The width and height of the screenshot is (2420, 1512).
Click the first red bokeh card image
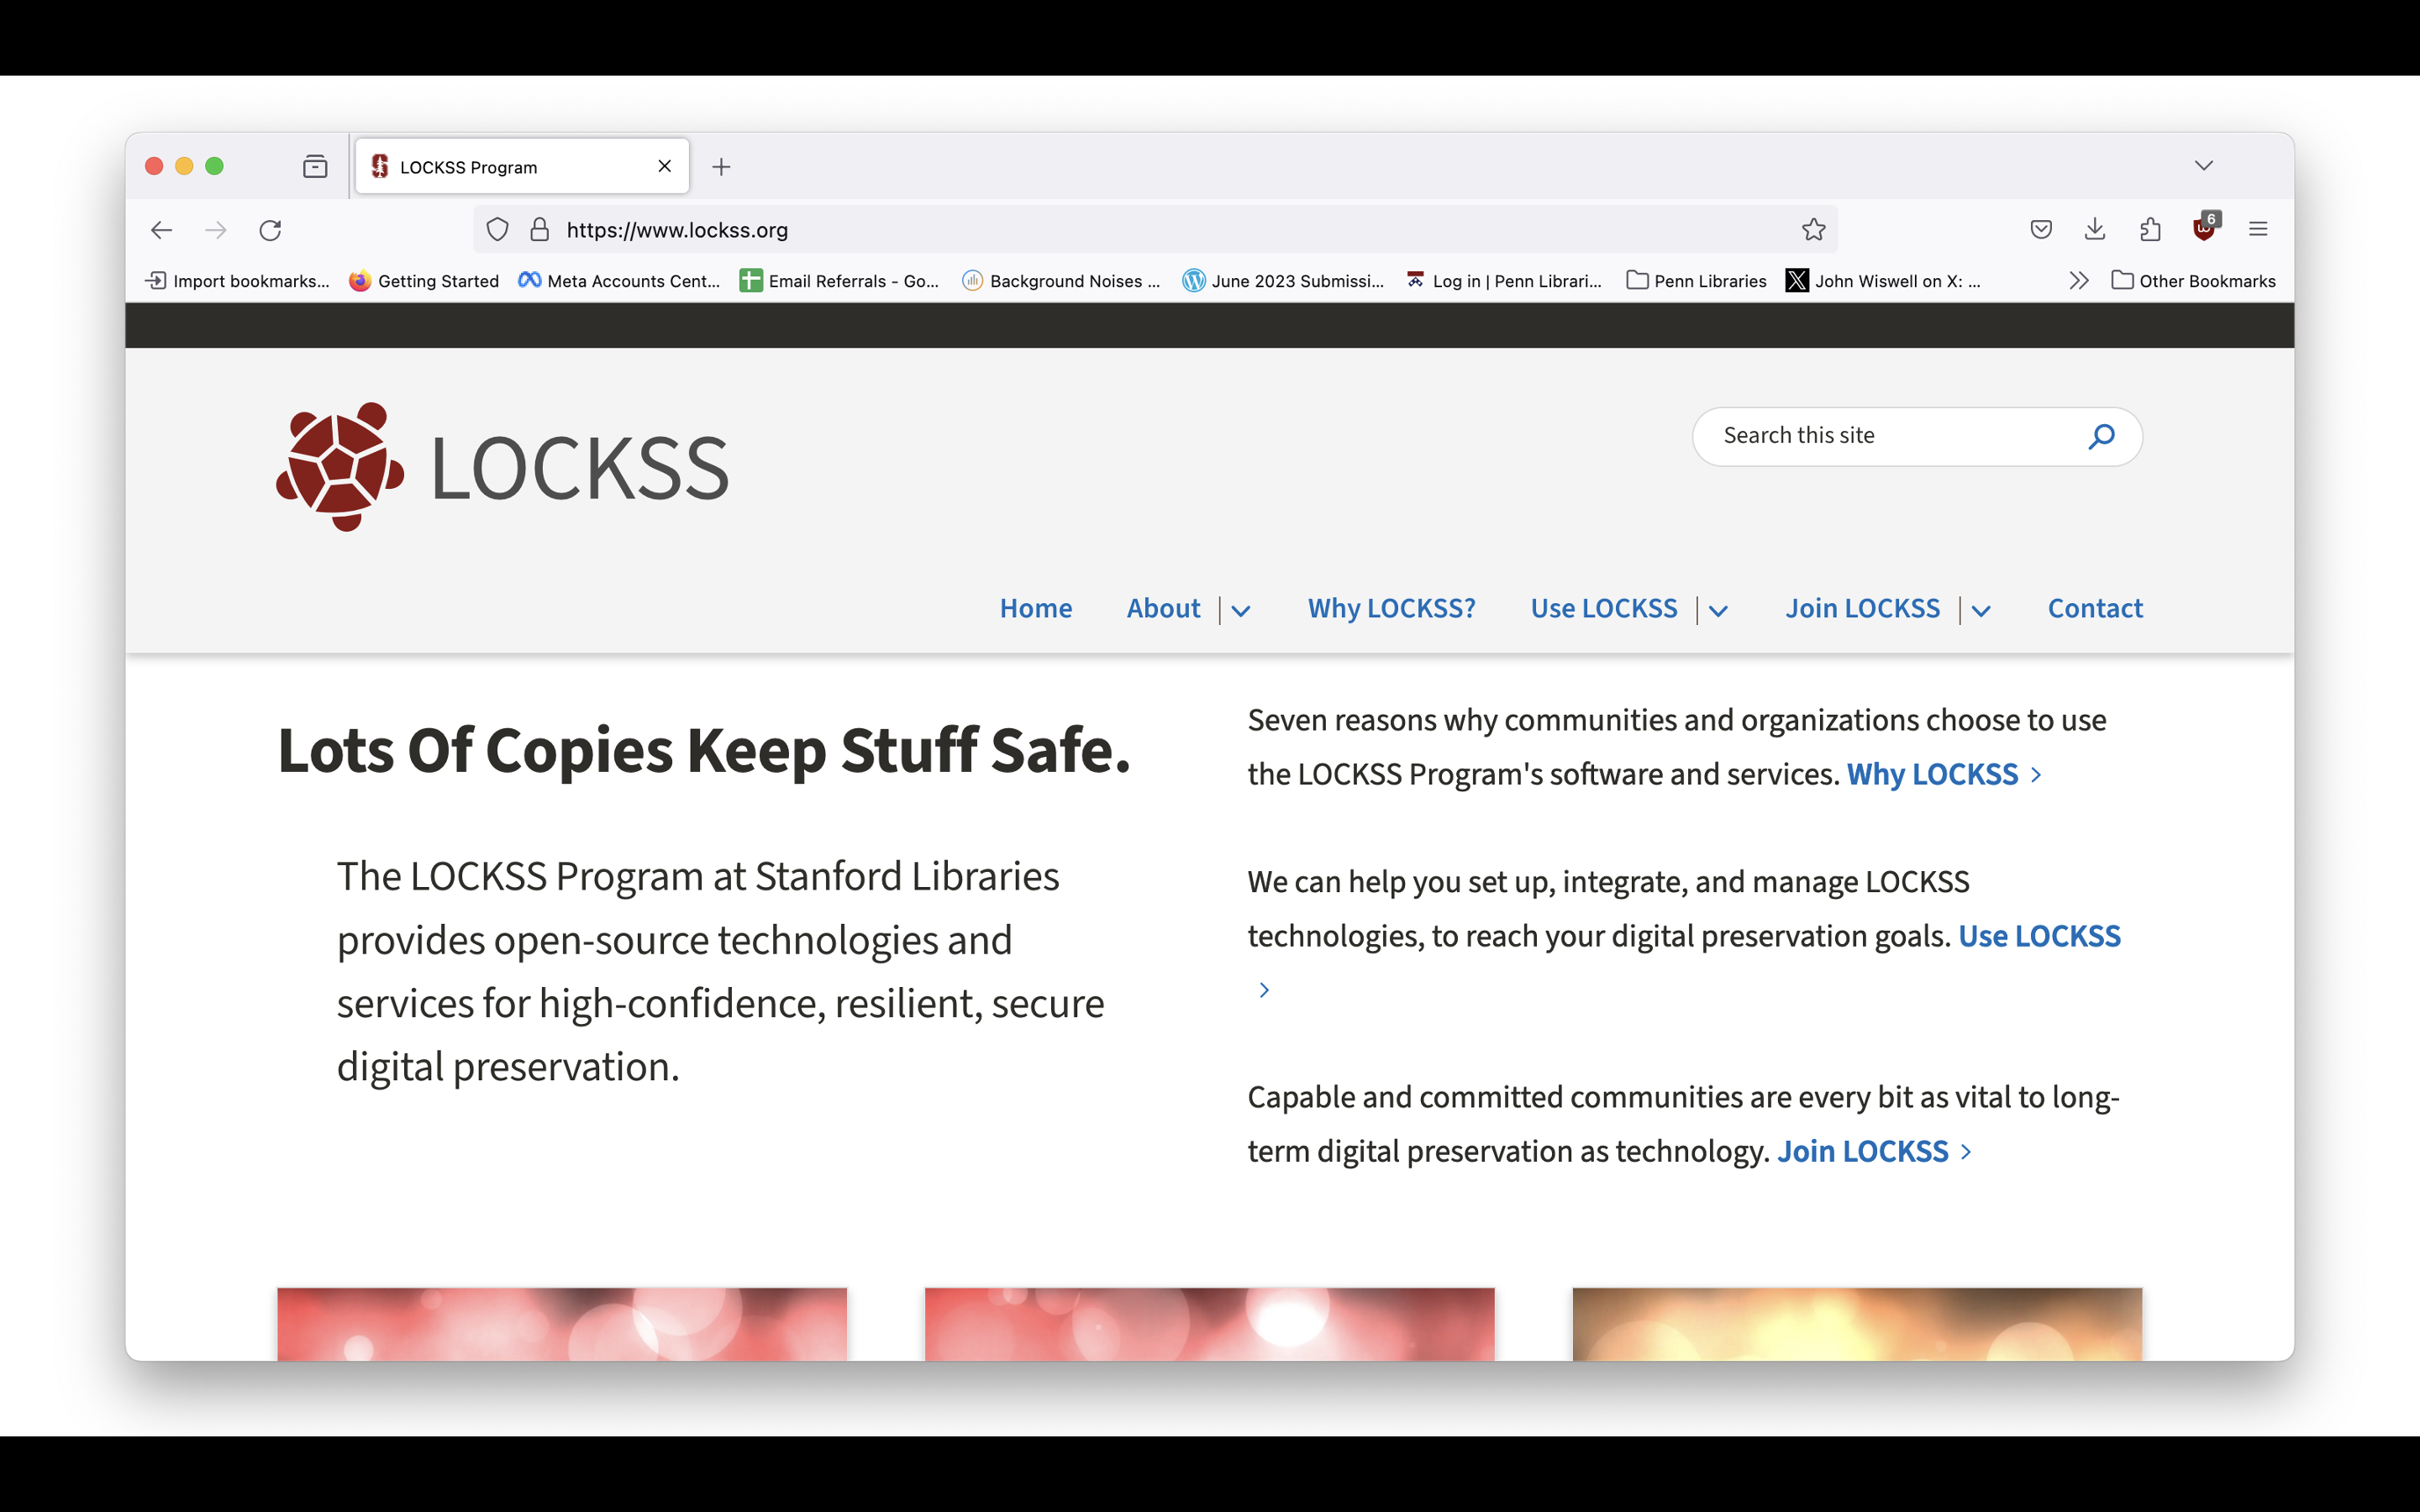click(x=562, y=1324)
